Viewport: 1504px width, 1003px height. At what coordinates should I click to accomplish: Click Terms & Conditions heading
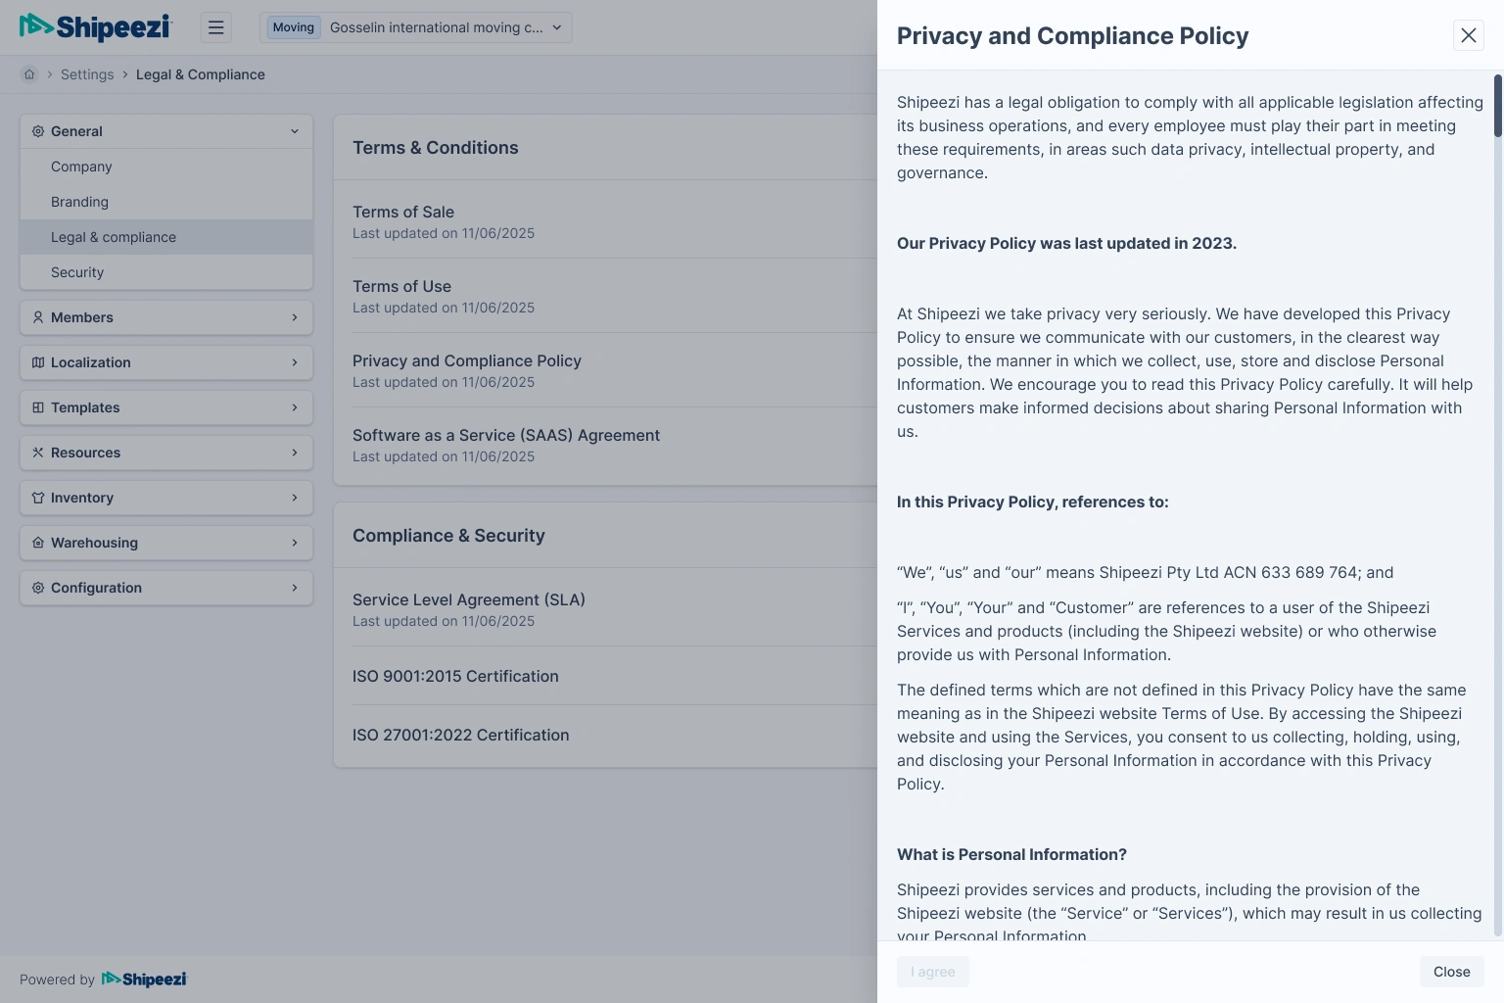436,148
